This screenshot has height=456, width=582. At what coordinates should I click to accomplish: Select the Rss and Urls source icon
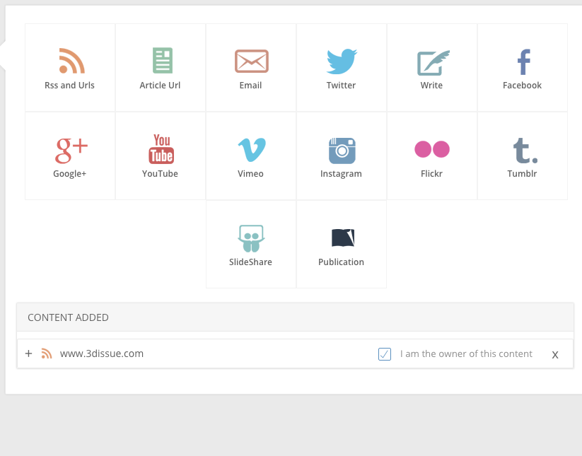[70, 68]
